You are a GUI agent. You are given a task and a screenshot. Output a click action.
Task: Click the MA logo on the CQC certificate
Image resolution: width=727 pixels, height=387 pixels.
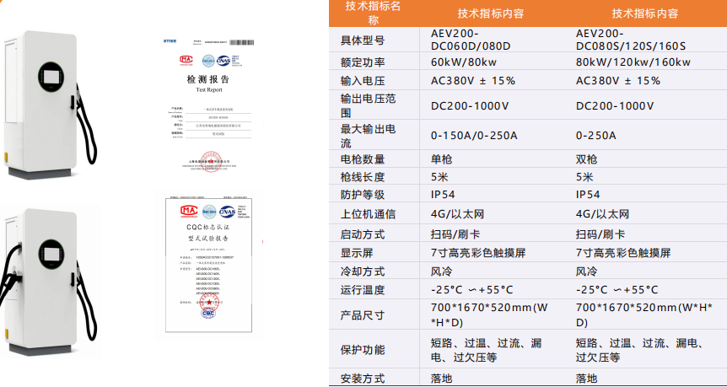click(x=188, y=211)
